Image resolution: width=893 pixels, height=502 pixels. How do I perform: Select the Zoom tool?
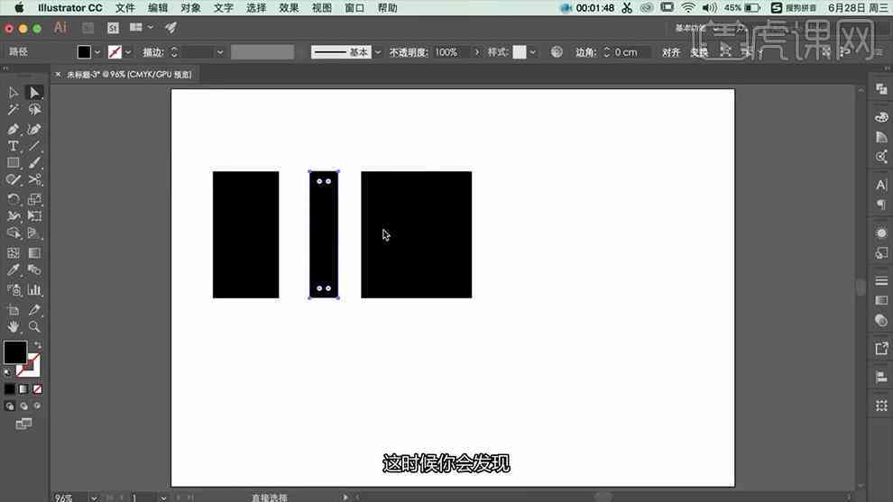(34, 326)
